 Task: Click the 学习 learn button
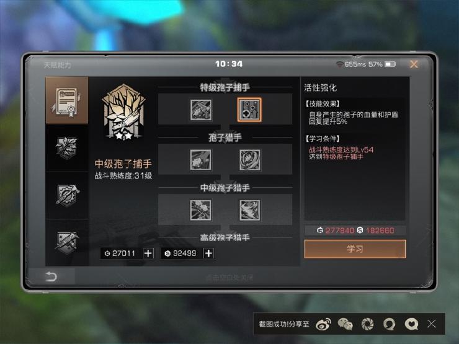355,249
